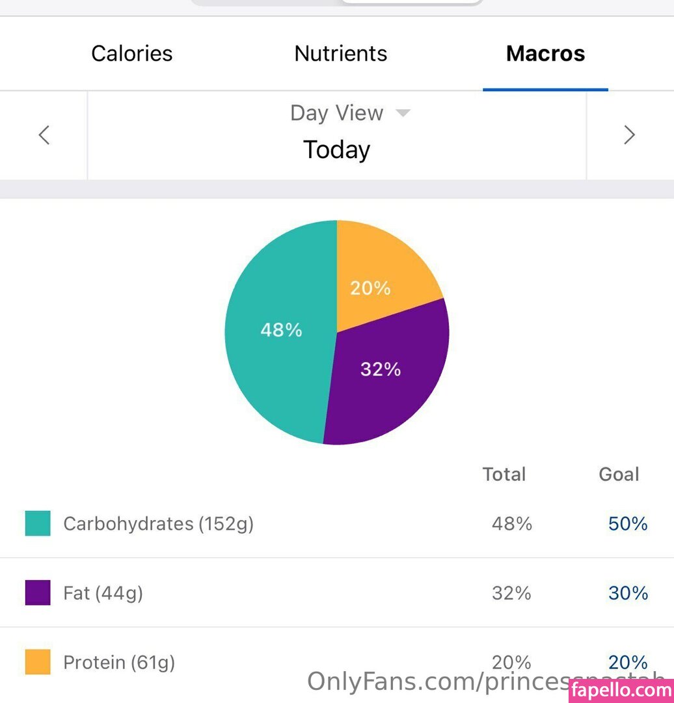This screenshot has height=703, width=674.
Task: Edit the 20% Protein goal
Action: (x=628, y=662)
